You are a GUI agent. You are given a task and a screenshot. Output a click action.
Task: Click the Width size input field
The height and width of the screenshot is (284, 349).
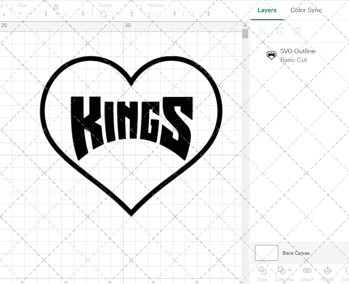pyautogui.click(x=34, y=14)
